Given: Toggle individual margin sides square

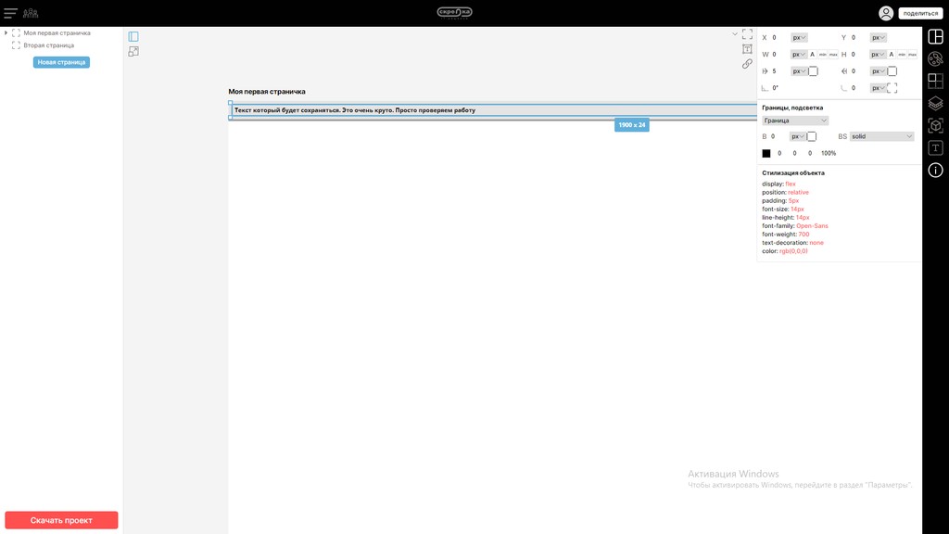Looking at the screenshot, I should pos(892,71).
